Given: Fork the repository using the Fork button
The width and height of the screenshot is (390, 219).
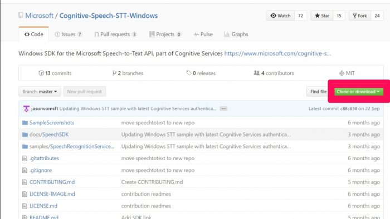Looking at the screenshot, I should [x=360, y=16].
